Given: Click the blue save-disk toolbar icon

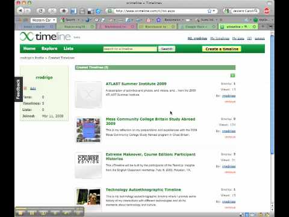Looking at the screenshot, I should coord(73,11).
